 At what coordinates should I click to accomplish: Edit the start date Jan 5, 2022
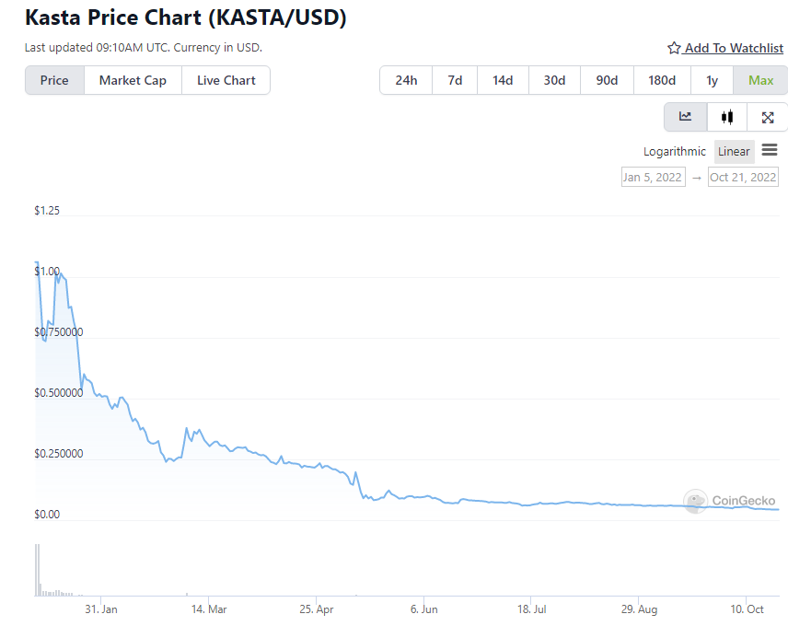coord(653,178)
